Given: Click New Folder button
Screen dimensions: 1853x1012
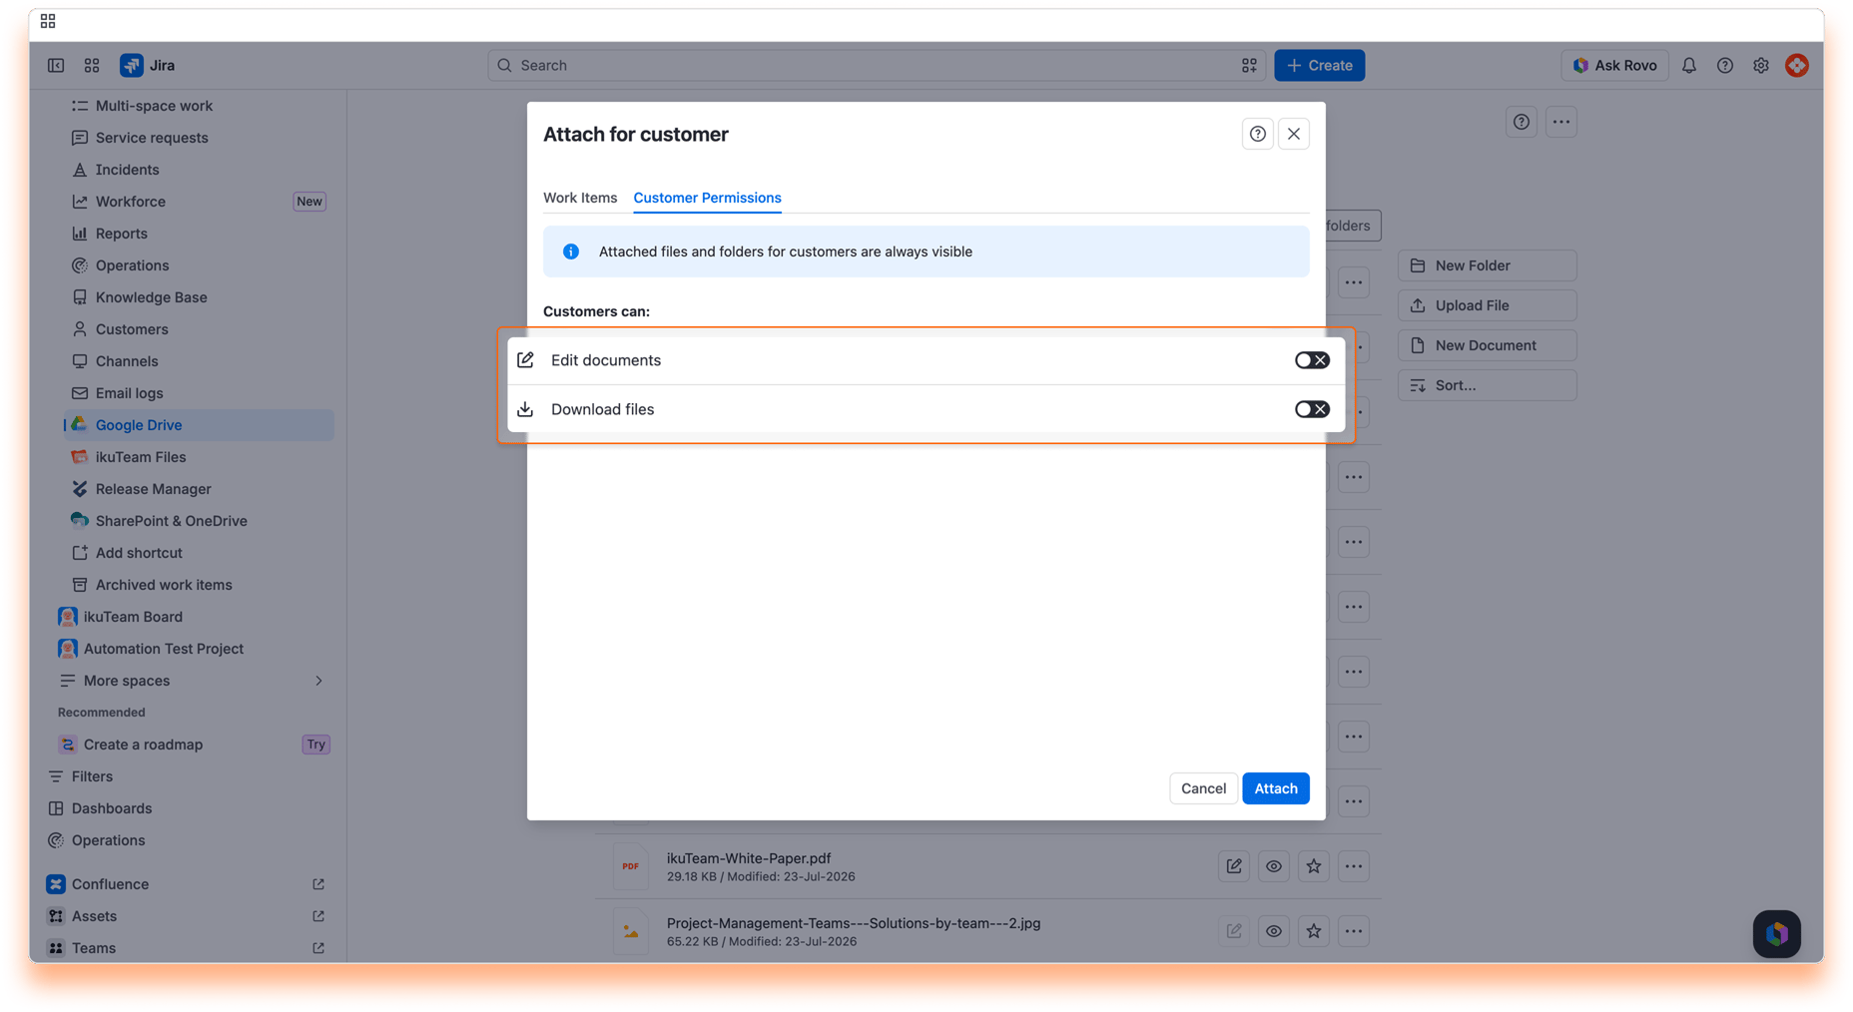Looking at the screenshot, I should [x=1487, y=265].
